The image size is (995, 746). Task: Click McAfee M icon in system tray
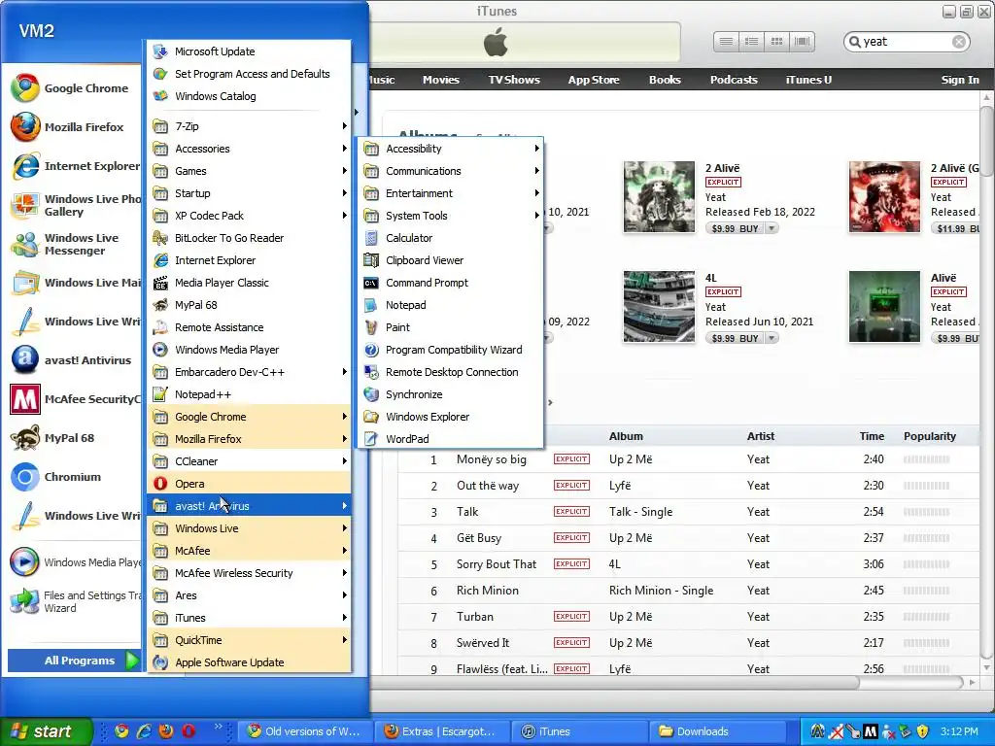pos(871,732)
